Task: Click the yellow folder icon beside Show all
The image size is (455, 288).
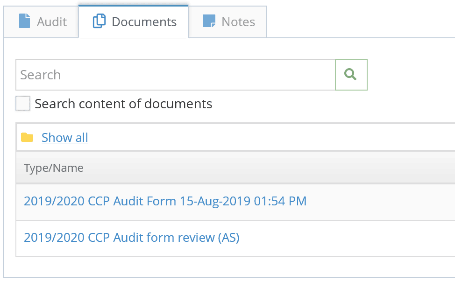Action: point(27,137)
